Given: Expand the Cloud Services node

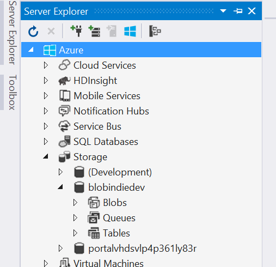Looking at the screenshot, I should (x=46, y=65).
